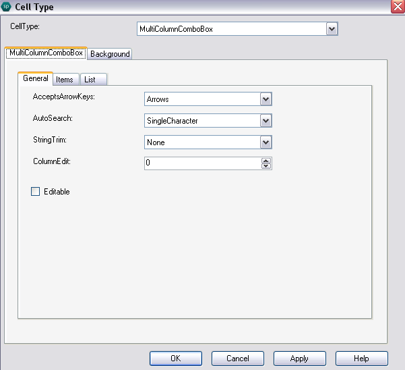Decrease ColumnEdit value with down arrow
Image resolution: width=405 pixels, height=370 pixels.
pyautogui.click(x=266, y=166)
